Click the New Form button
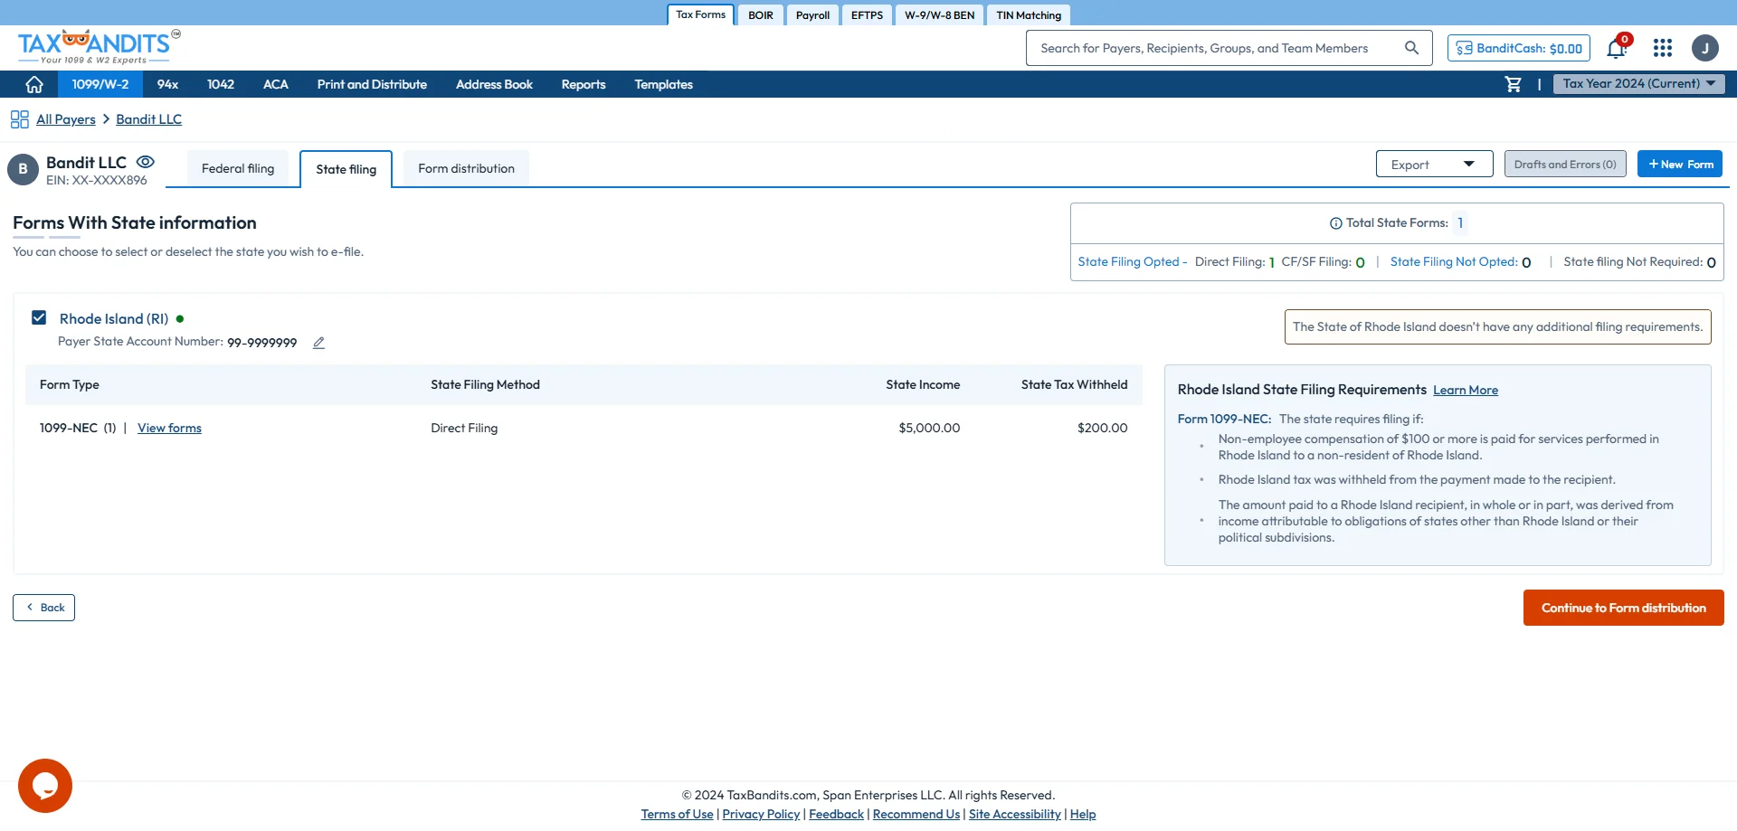The width and height of the screenshot is (1737, 831). [1680, 164]
